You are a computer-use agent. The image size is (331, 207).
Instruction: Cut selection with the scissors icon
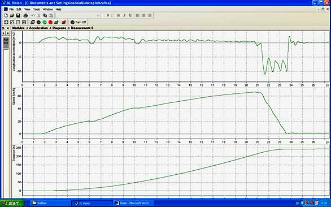pos(39,15)
